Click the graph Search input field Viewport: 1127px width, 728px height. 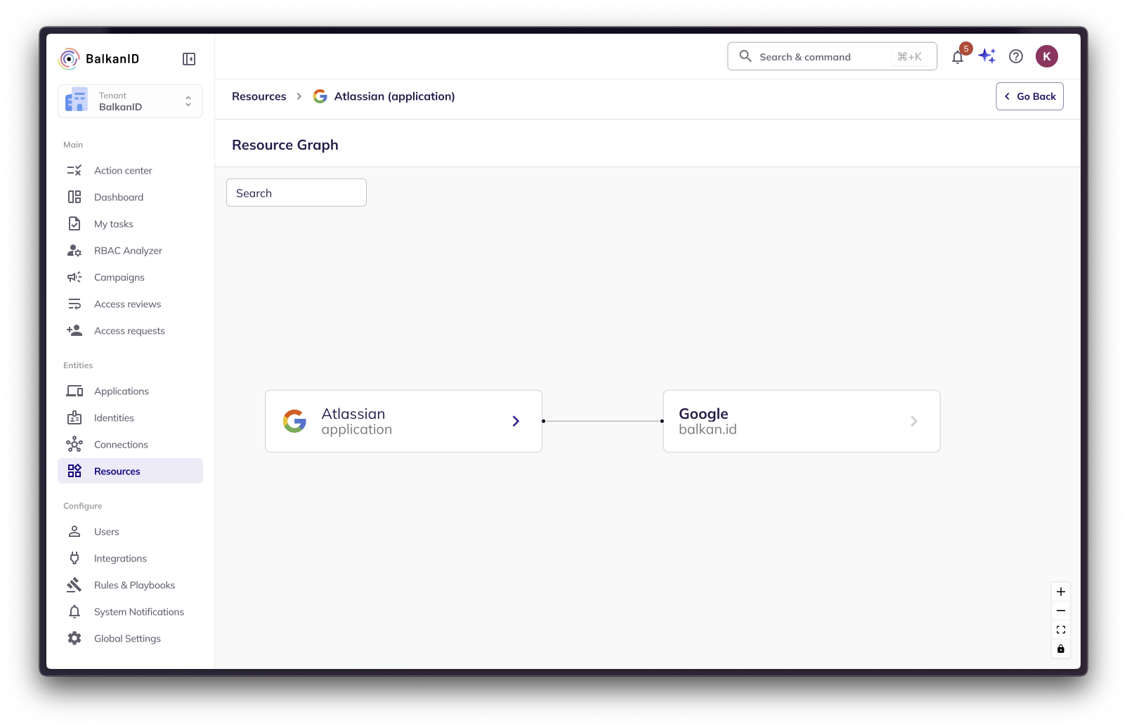coord(297,193)
